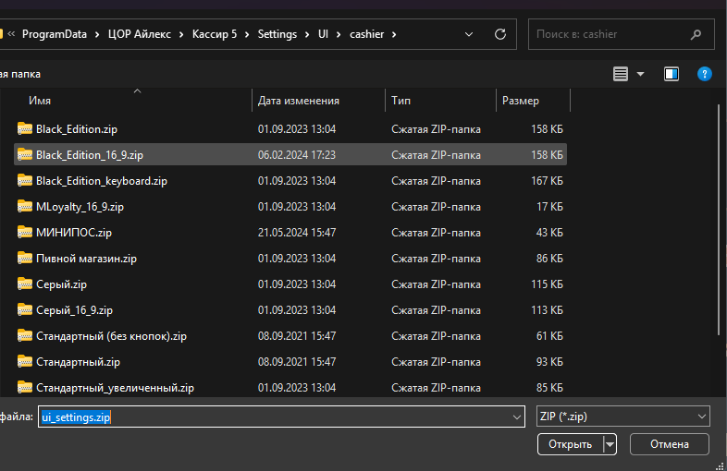
Task: Click the Открыть split-button arrow
Action: pos(610,444)
